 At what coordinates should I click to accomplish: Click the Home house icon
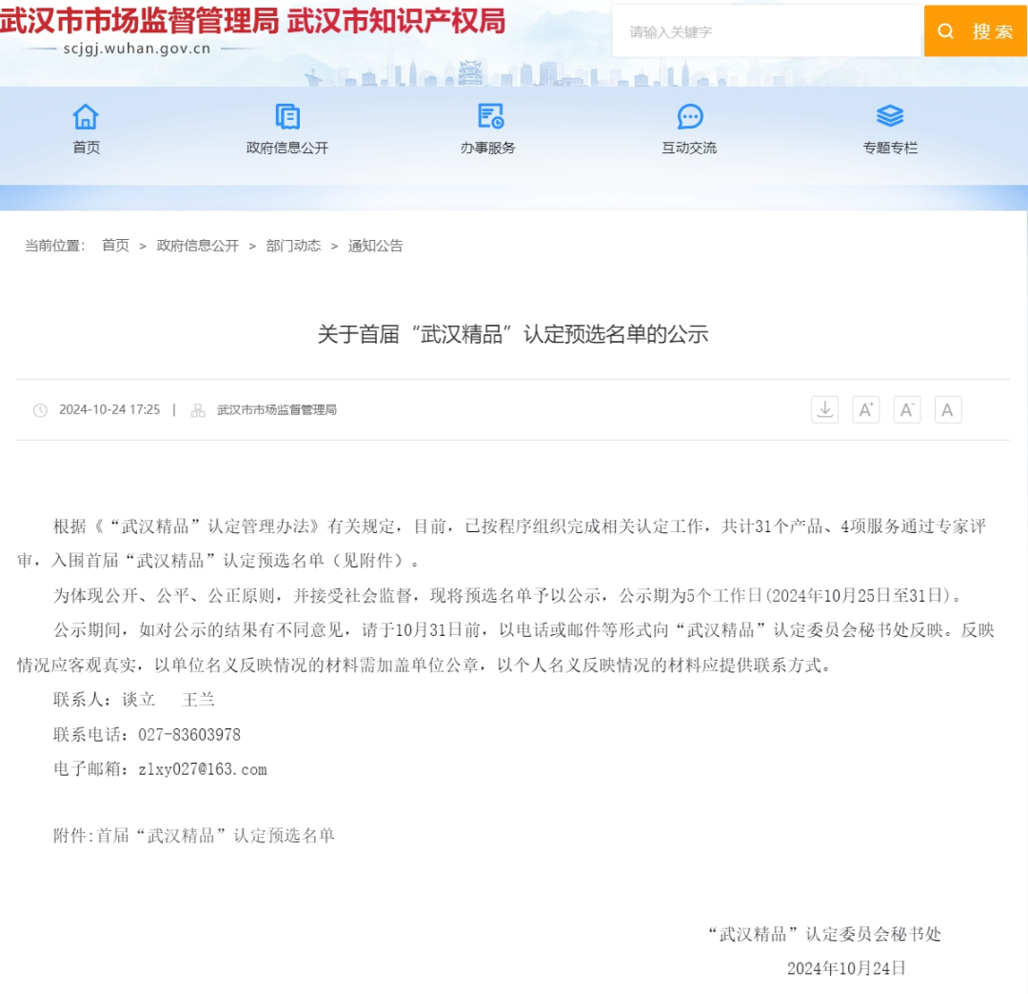click(x=86, y=116)
